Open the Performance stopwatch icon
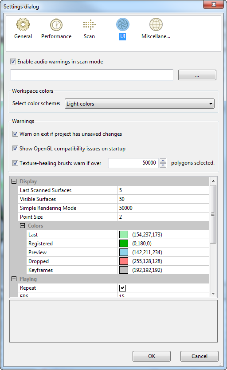Image resolution: width=227 pixels, height=370 pixels. [56, 24]
